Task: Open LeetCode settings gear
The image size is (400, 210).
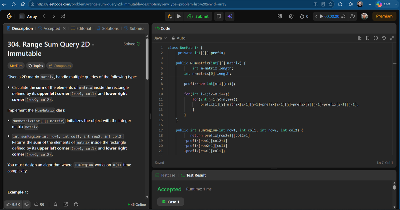Action: [x=291, y=16]
